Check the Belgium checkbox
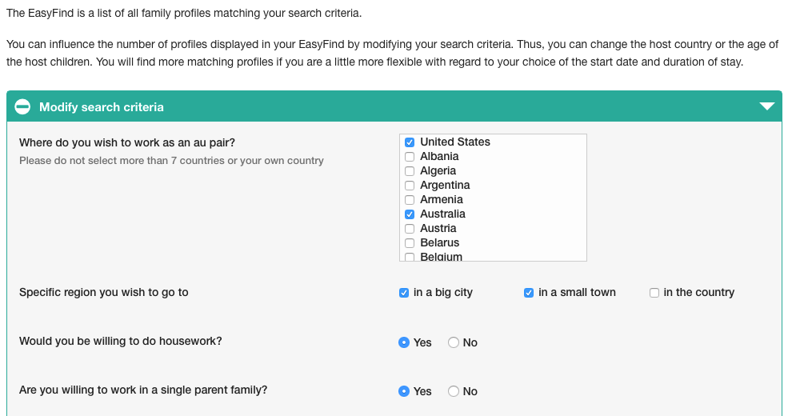 (410, 257)
